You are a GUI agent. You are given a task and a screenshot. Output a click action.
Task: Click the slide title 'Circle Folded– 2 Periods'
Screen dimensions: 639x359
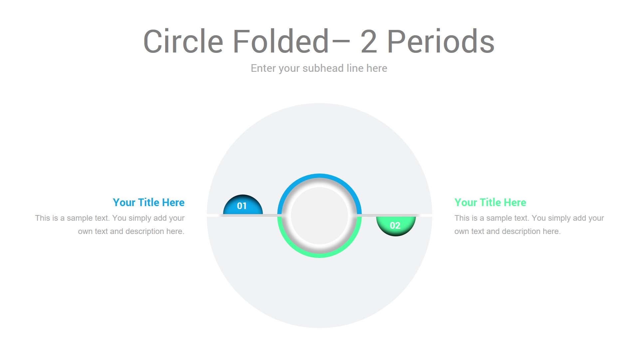coord(319,41)
